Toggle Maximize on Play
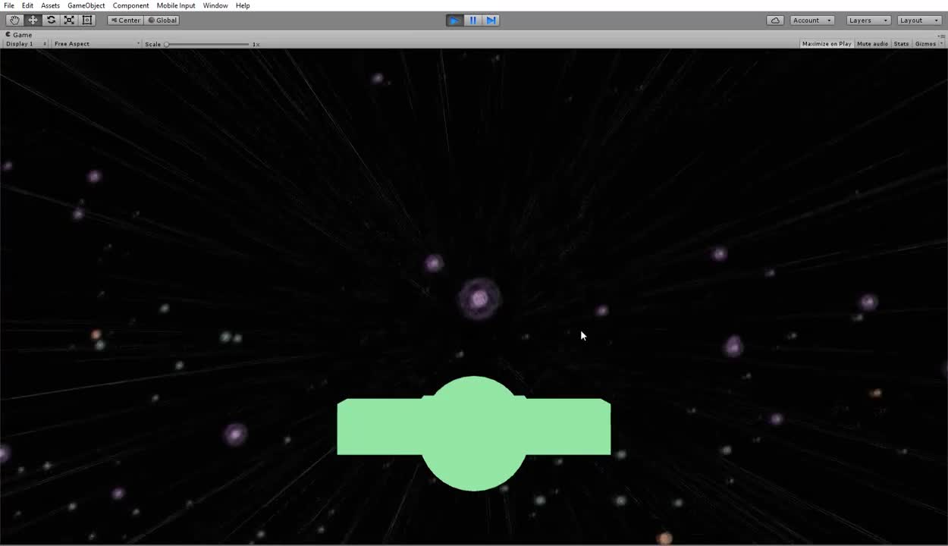The width and height of the screenshot is (948, 546). (826, 43)
